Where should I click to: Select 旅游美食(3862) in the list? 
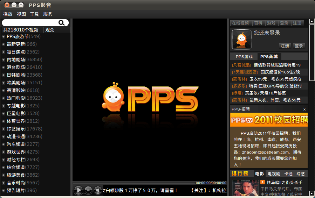click(23, 175)
